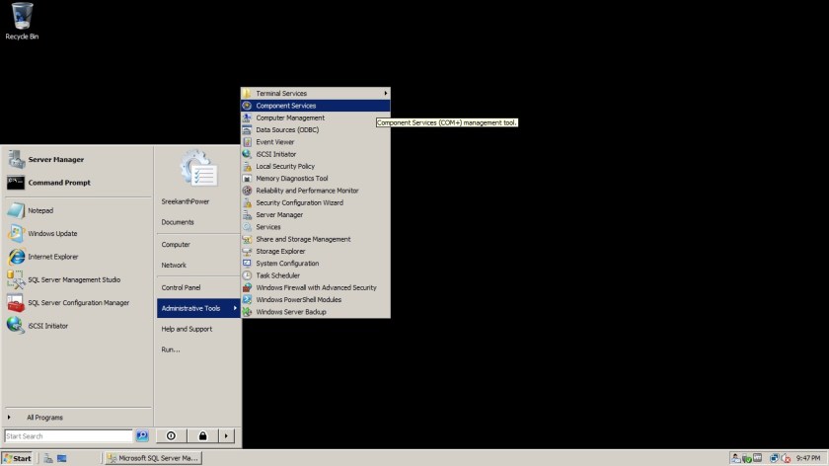Click the lock computer button
Image resolution: width=829 pixels, height=466 pixels.
tap(202, 435)
